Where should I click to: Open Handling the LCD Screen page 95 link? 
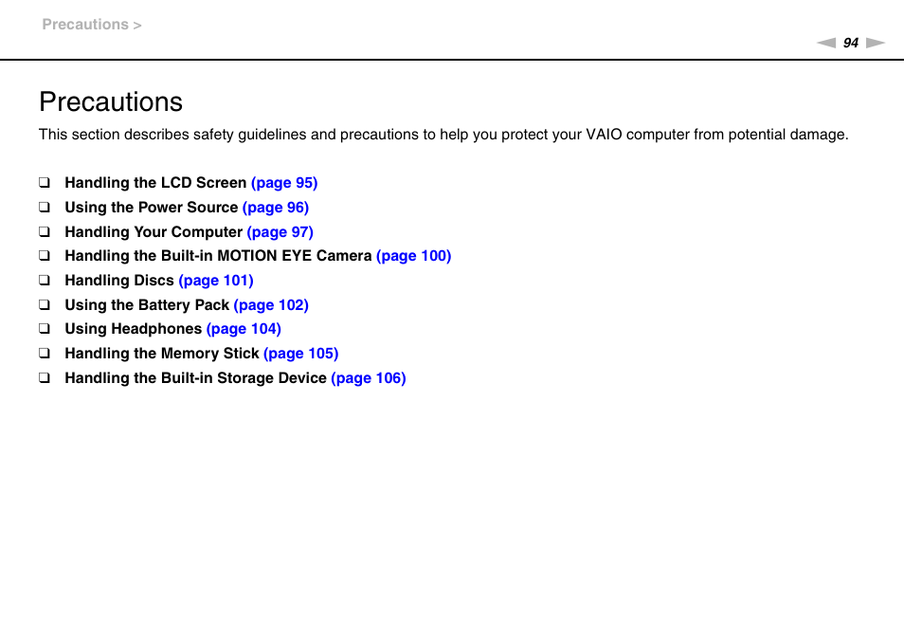(x=284, y=183)
